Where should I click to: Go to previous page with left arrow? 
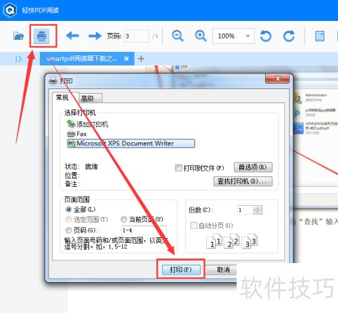72,36
